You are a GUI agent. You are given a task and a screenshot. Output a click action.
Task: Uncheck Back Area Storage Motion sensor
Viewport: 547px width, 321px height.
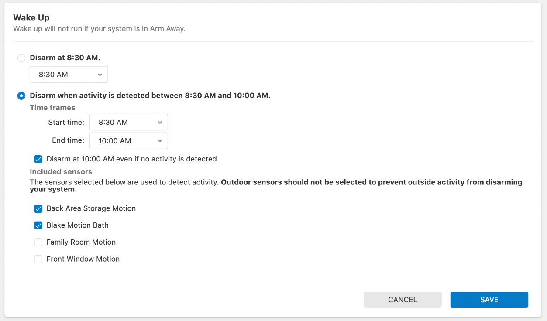(x=38, y=208)
